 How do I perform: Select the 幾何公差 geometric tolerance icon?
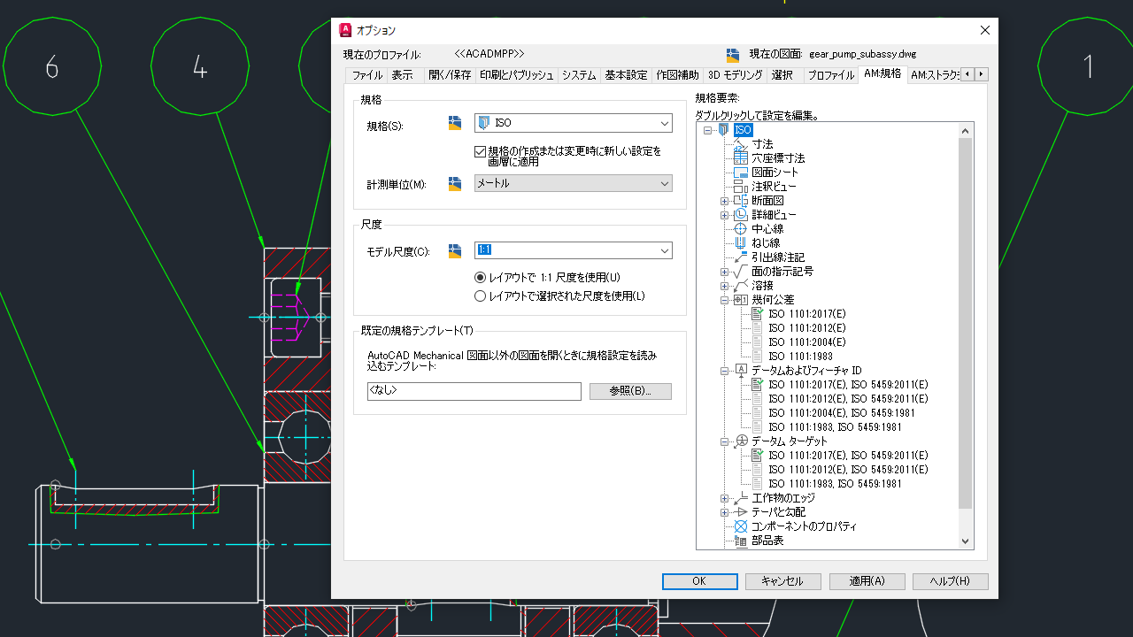pos(741,300)
